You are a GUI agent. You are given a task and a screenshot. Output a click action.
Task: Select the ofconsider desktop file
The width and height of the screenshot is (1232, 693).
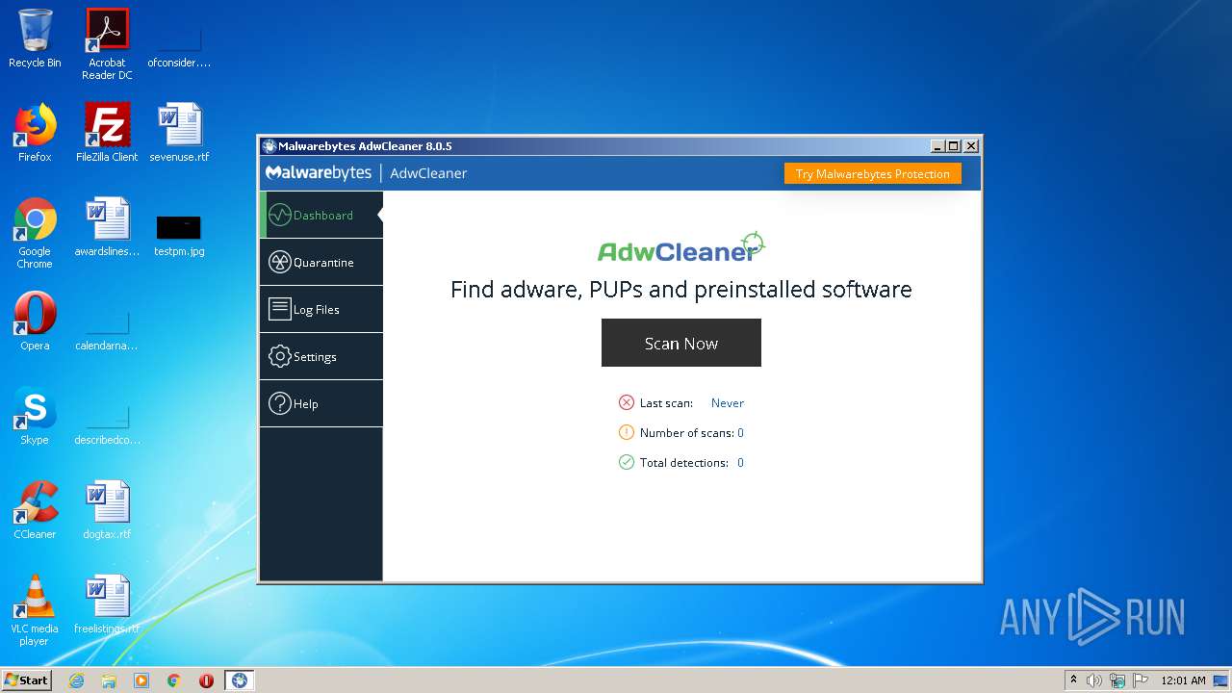179,46
